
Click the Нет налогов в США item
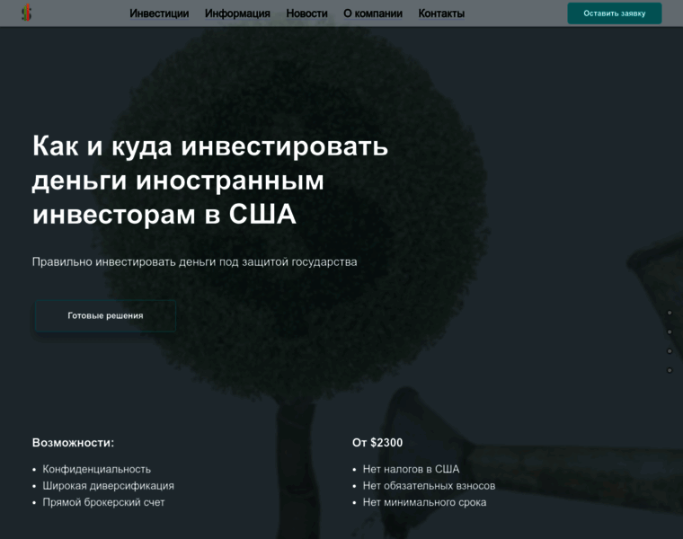pyautogui.click(x=412, y=469)
